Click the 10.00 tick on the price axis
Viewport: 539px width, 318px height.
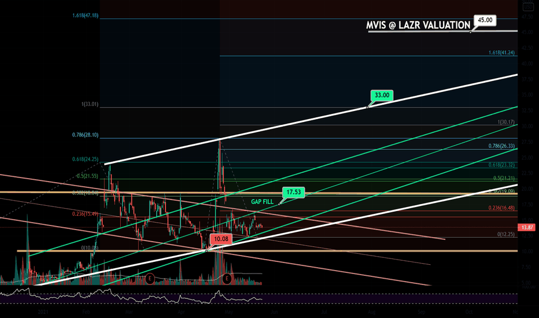[527, 252]
